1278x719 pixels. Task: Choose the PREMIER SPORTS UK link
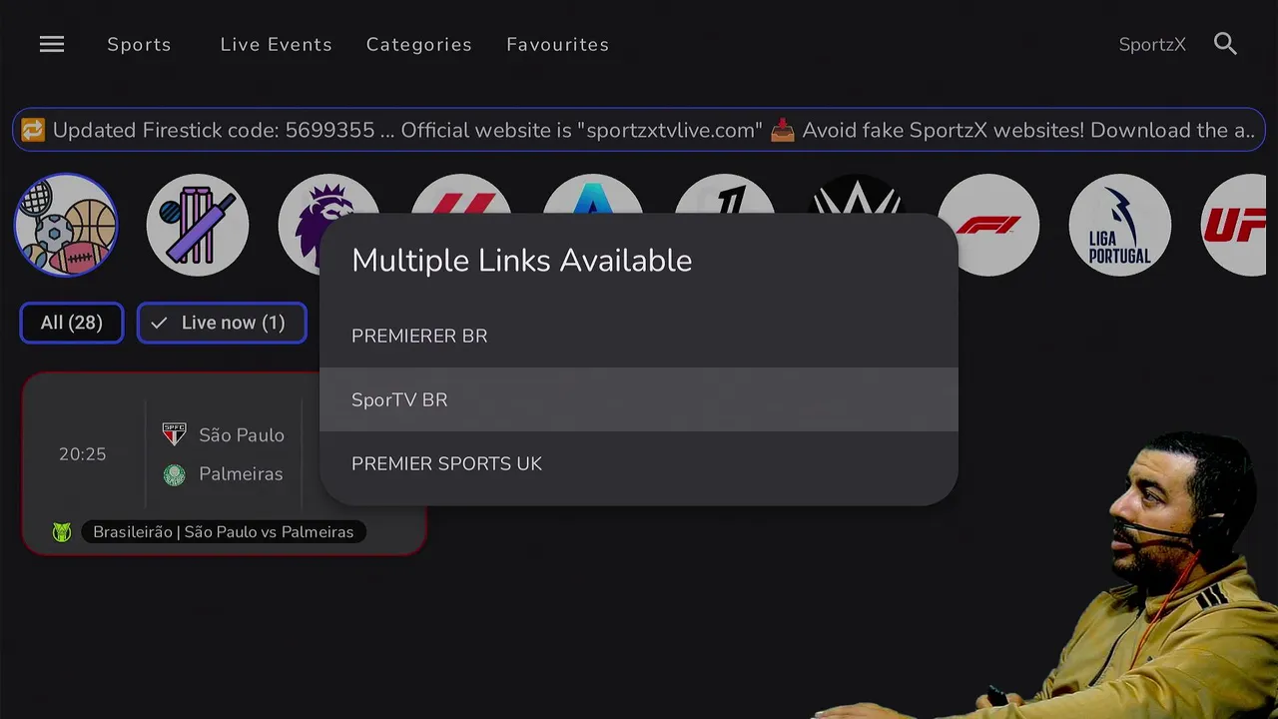click(x=639, y=463)
